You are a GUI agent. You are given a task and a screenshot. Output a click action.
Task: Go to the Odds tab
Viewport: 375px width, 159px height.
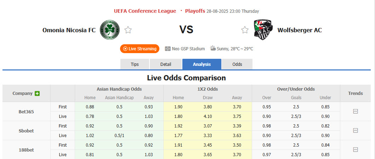coord(237,64)
